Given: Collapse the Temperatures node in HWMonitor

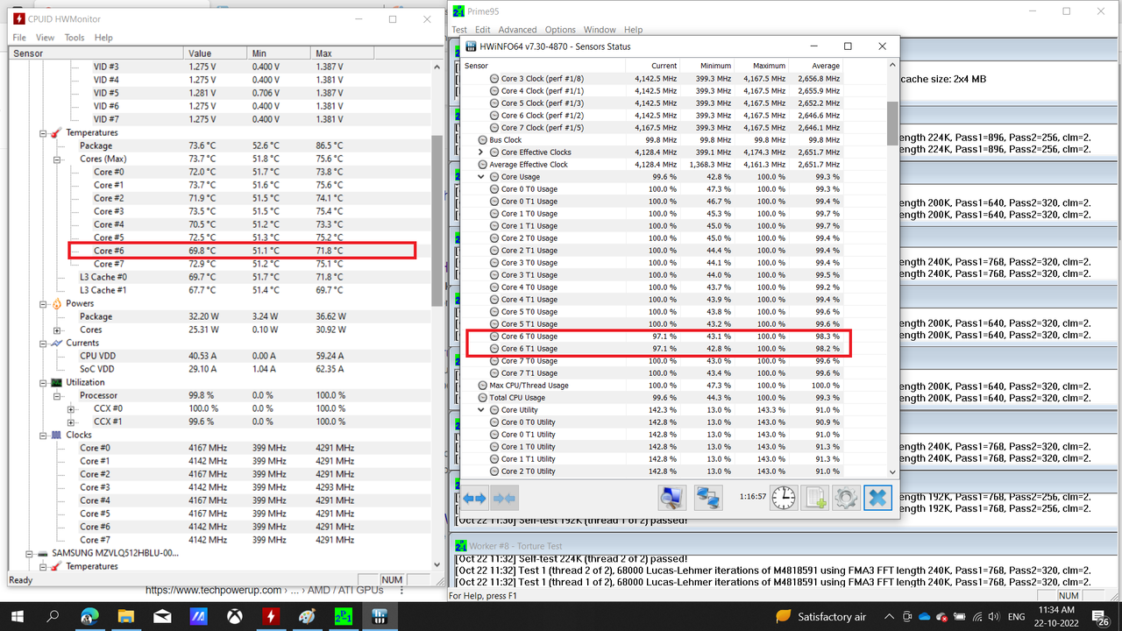Looking at the screenshot, I should point(43,133).
